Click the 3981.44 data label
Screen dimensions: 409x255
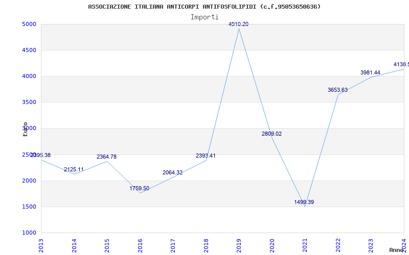370,72
